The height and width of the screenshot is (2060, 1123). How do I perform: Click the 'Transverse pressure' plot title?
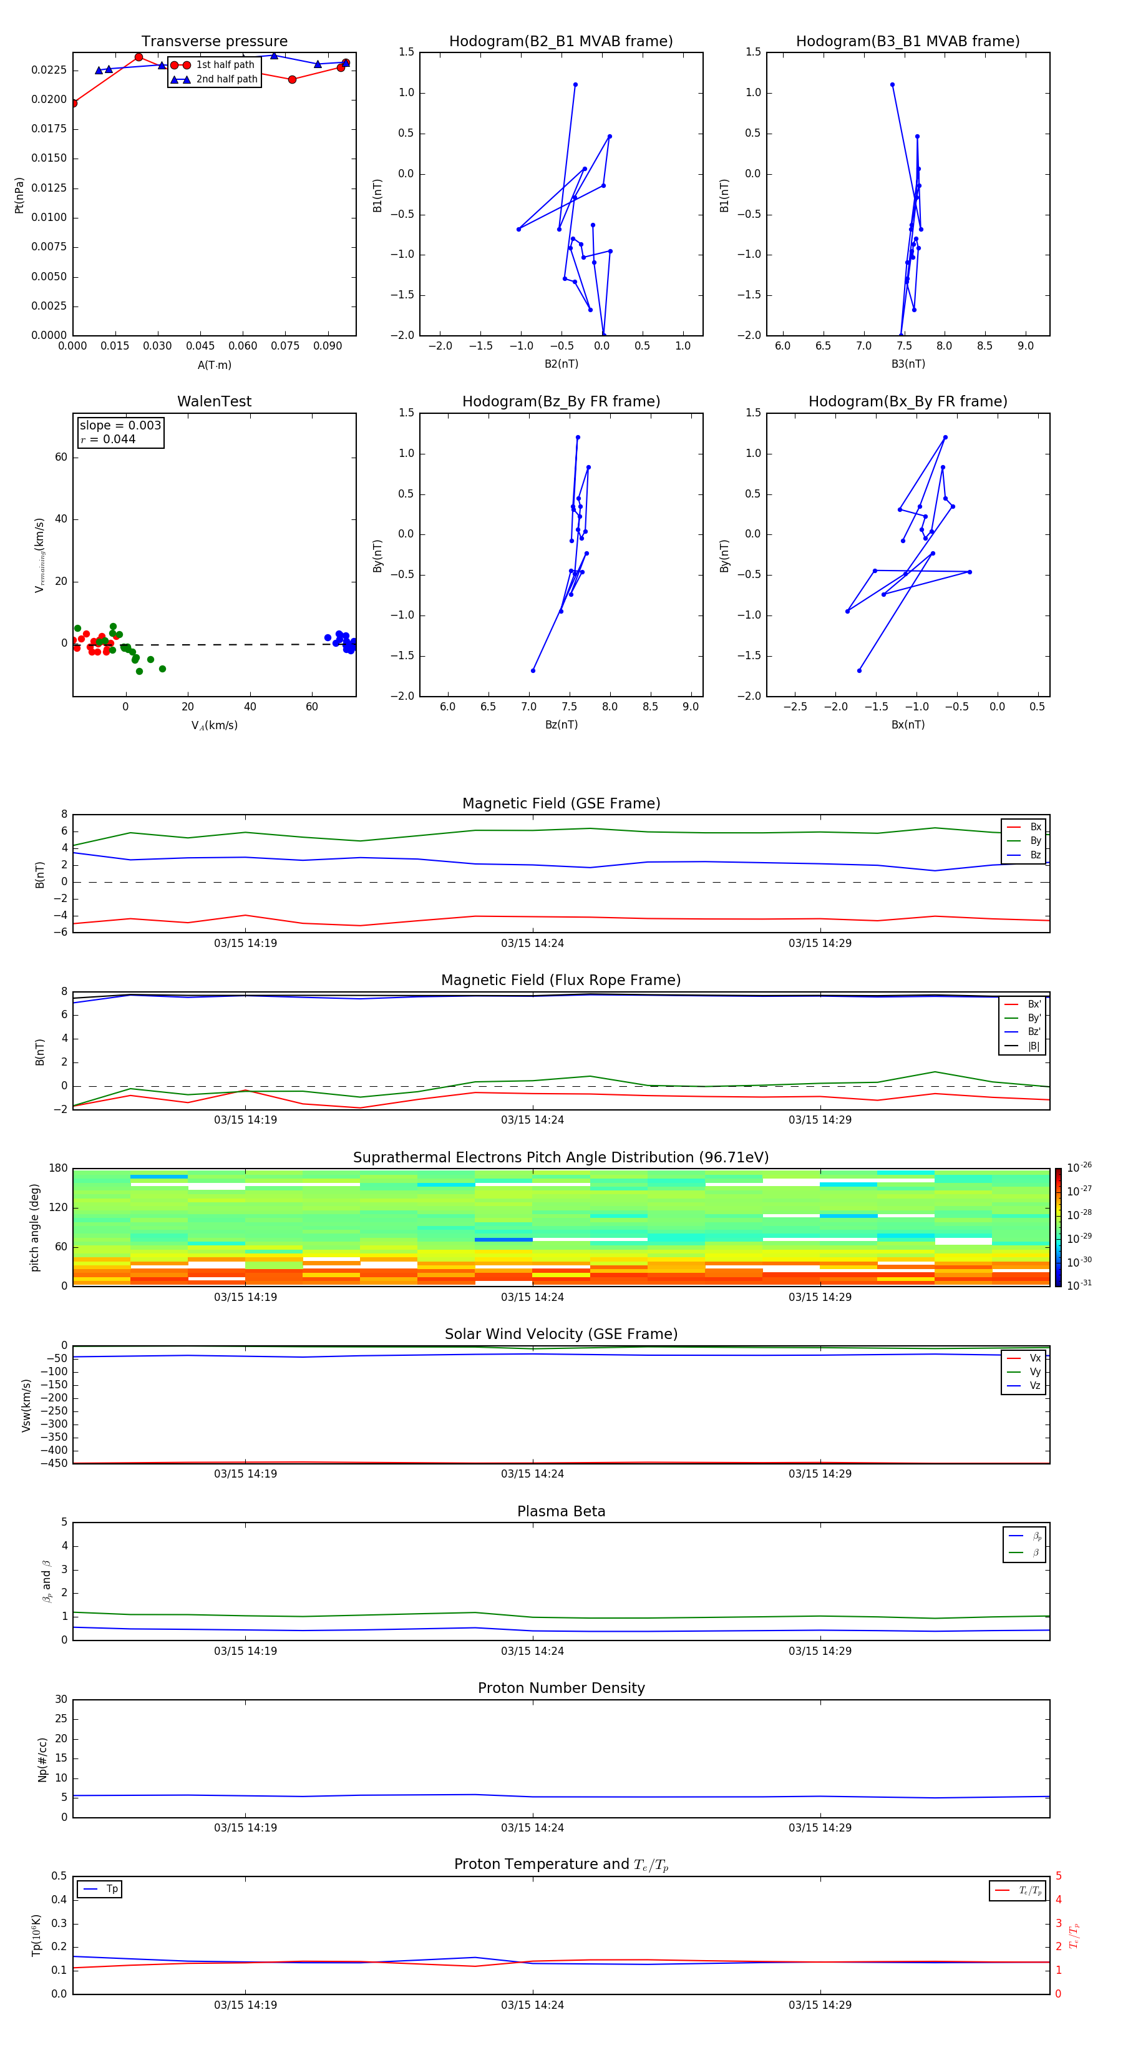[214, 42]
